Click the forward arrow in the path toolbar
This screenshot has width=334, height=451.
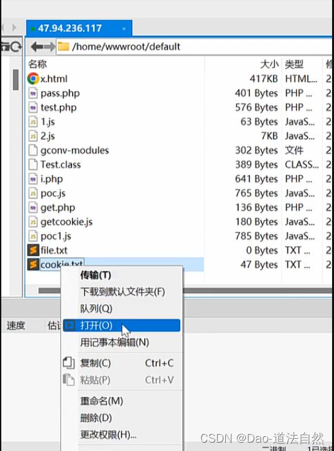(49, 46)
